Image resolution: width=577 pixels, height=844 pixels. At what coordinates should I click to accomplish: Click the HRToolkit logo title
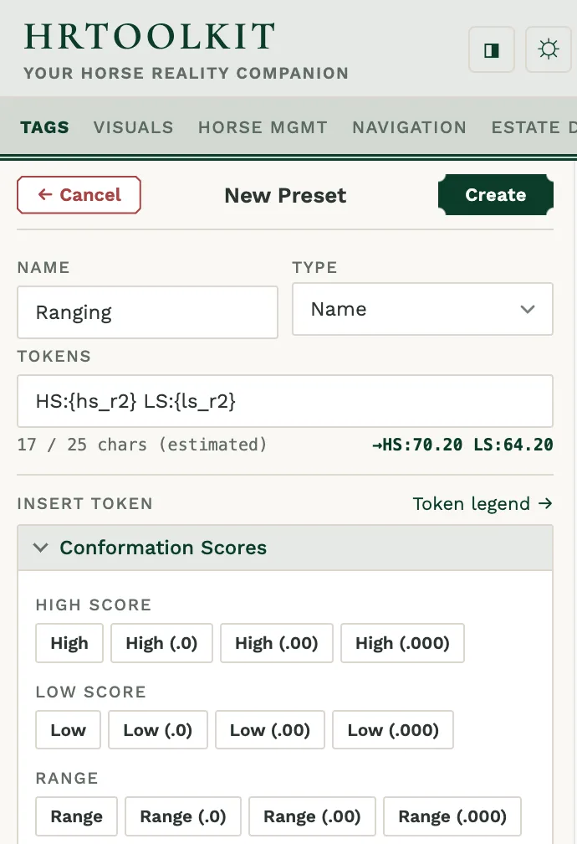pyautogui.click(x=150, y=37)
